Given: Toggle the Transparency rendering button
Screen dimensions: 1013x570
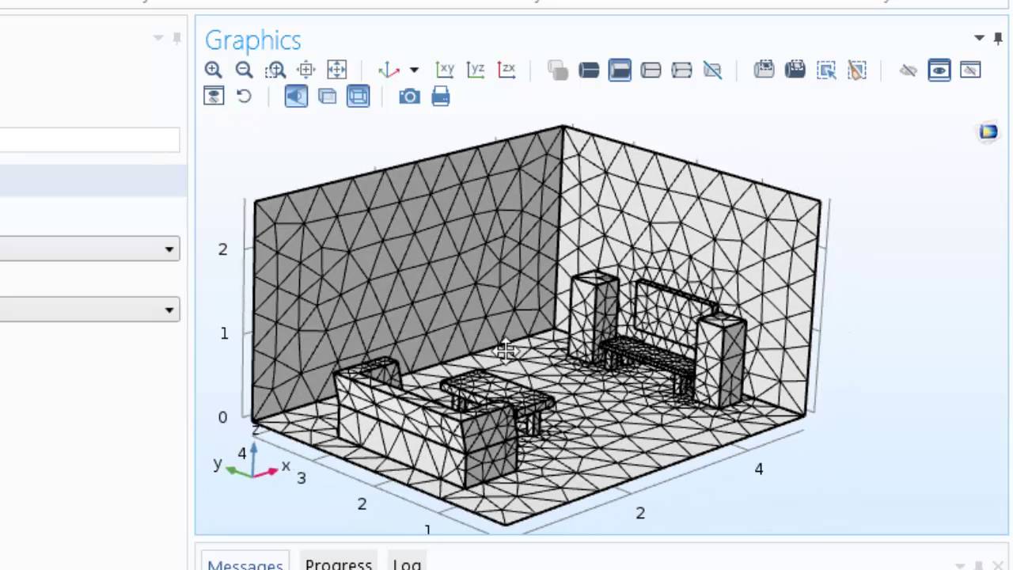Looking at the screenshot, I should [327, 97].
